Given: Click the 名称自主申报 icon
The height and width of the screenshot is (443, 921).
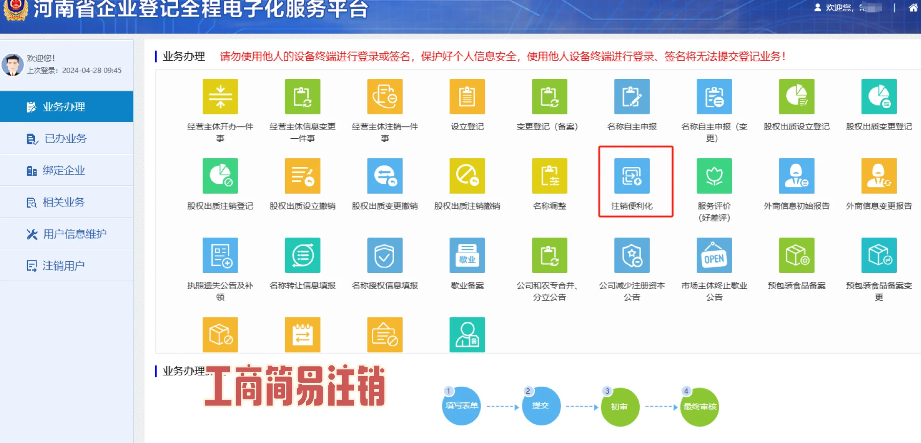Looking at the screenshot, I should tap(632, 97).
